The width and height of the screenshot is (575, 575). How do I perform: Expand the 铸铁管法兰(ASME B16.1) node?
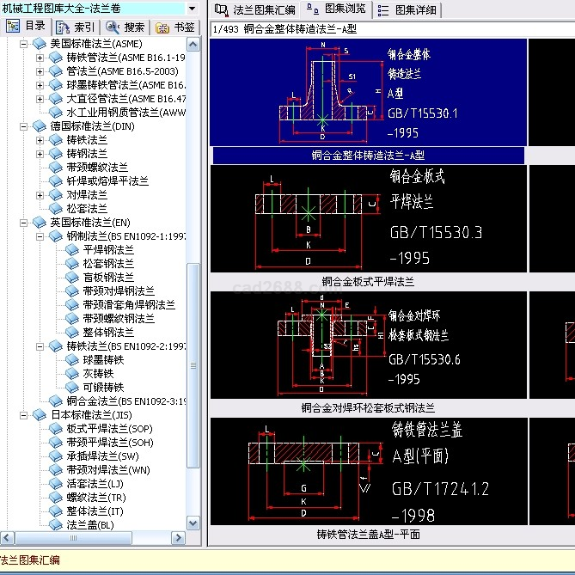pos(40,58)
